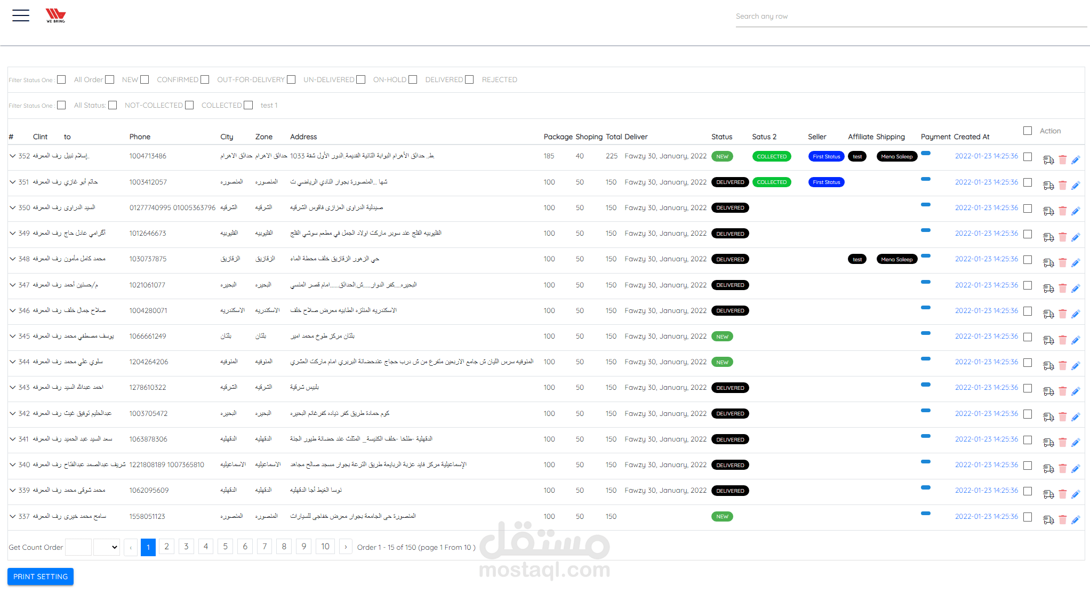Viewport: 1090px width, 593px height.
Task: Select current page 1 in pagination
Action: pos(148,547)
